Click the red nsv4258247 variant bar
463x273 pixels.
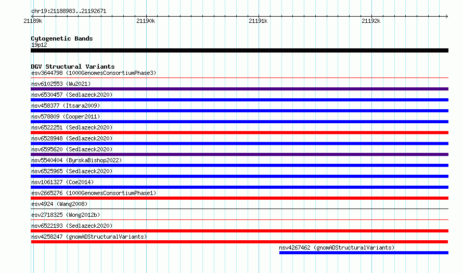pyautogui.click(x=239, y=242)
